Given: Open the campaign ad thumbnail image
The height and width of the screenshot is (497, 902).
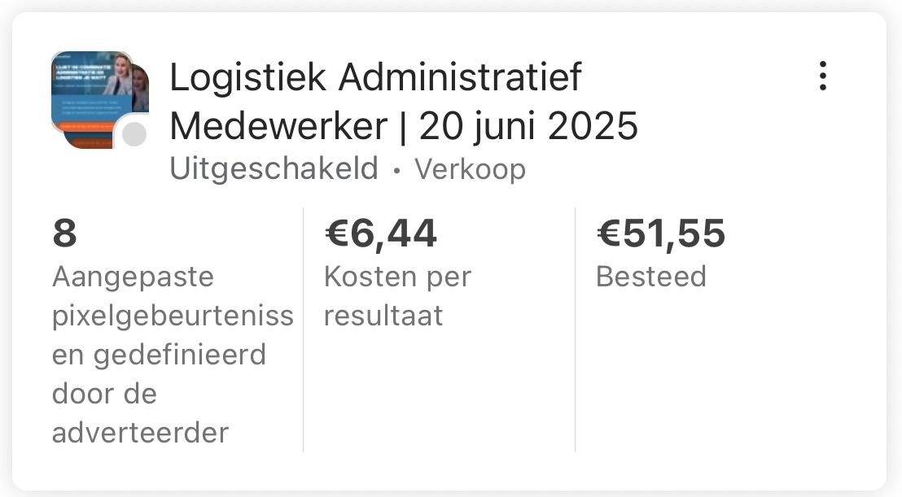Looking at the screenshot, I should point(94,93).
